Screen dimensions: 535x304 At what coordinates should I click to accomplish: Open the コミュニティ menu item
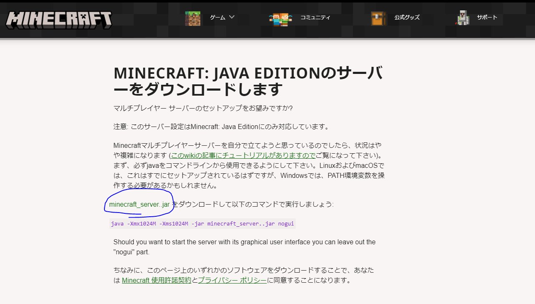coord(315,18)
